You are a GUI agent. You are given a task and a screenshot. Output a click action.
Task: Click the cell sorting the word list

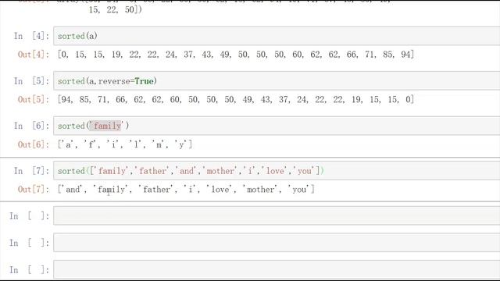point(277,171)
